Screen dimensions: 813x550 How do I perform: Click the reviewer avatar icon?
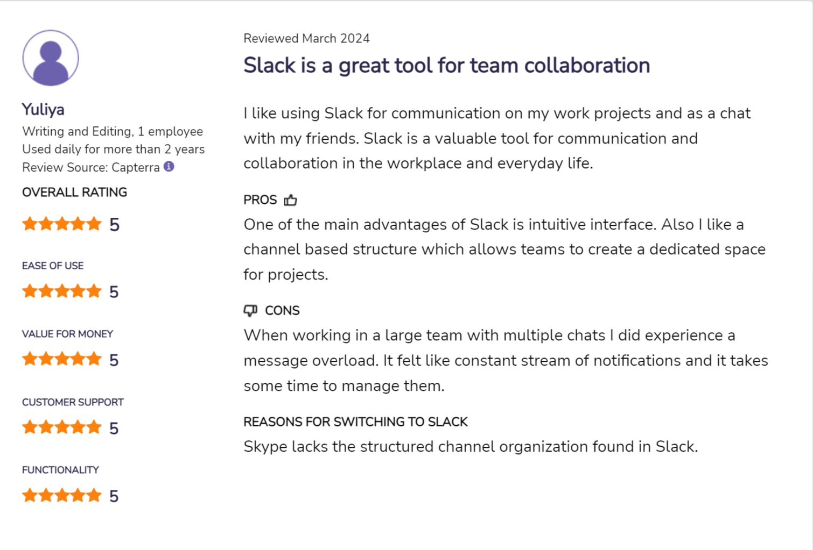[51, 58]
